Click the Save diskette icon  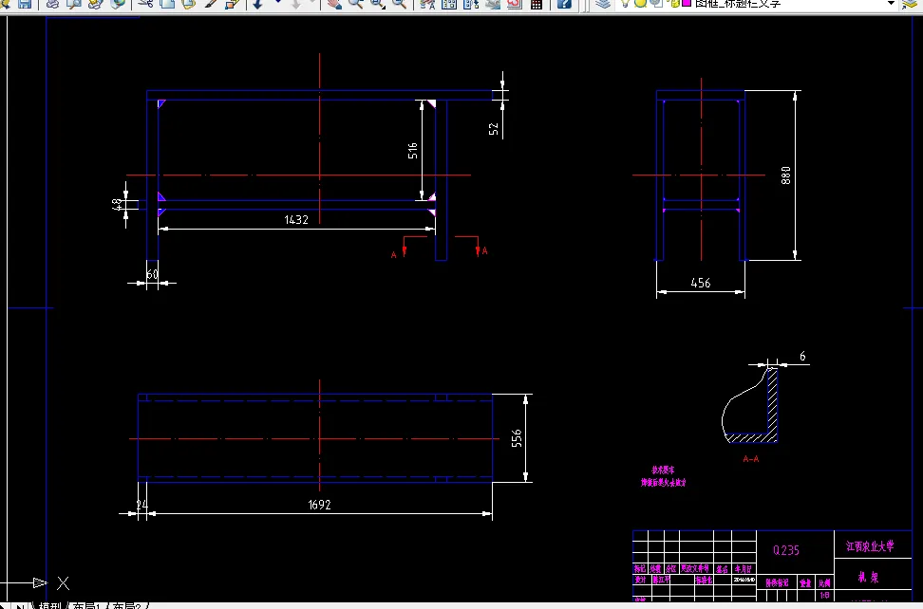25,4
